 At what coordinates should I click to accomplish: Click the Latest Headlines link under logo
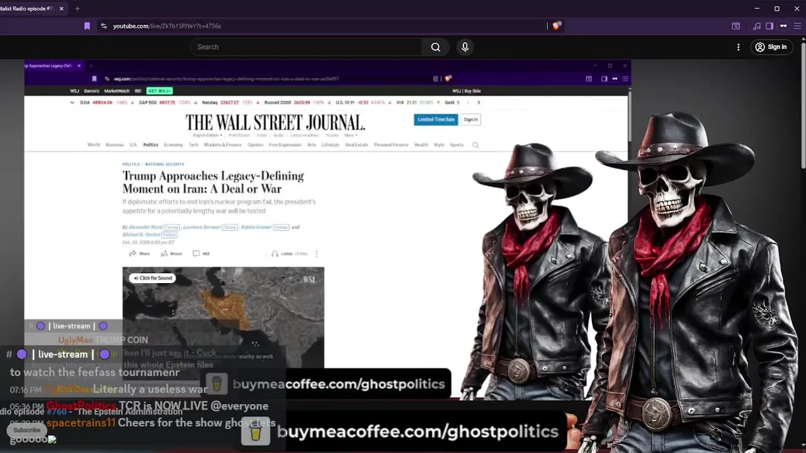(x=305, y=135)
